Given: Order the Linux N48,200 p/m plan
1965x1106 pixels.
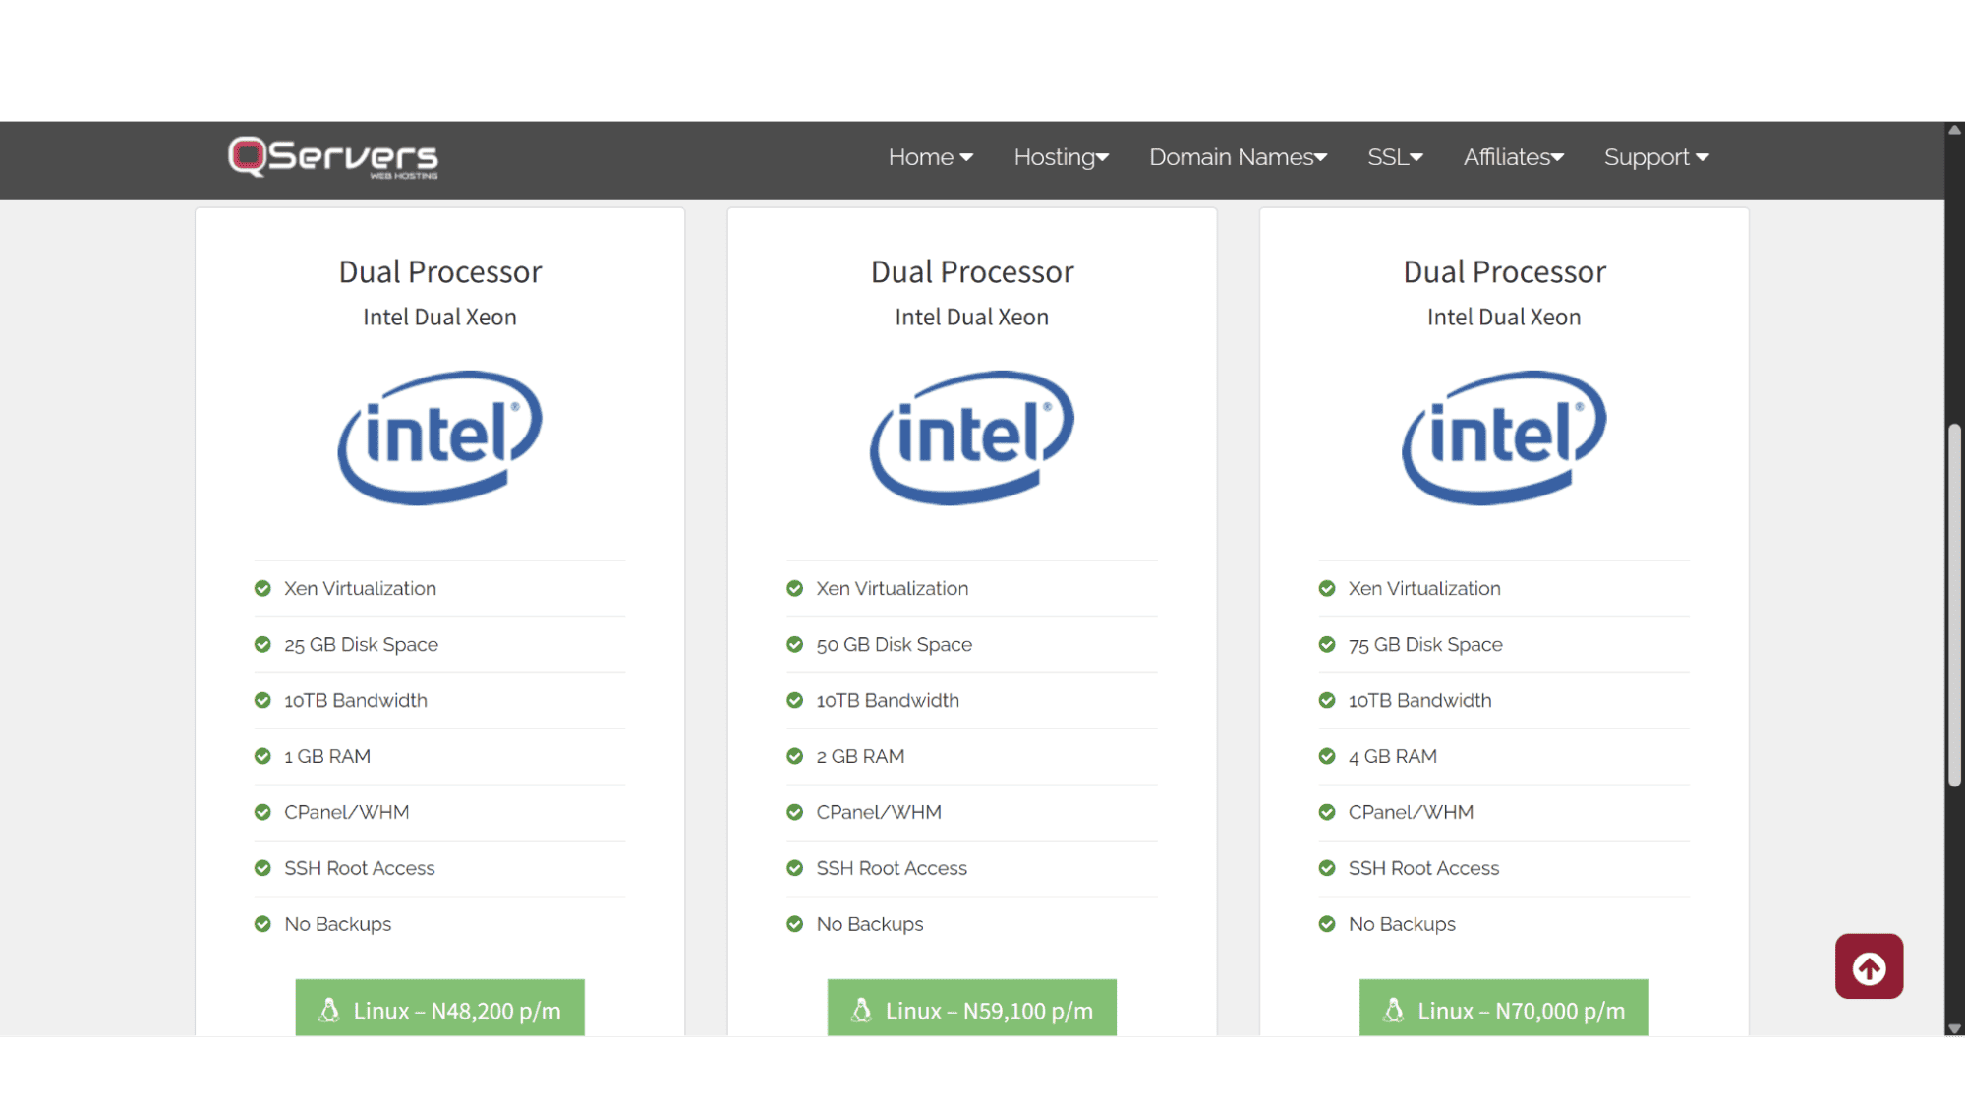Looking at the screenshot, I should [439, 1008].
